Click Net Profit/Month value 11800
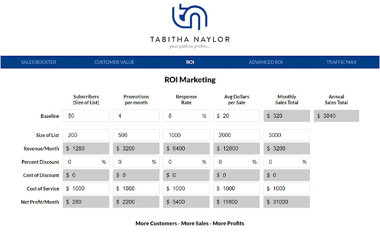380x238 pixels. [236, 202]
